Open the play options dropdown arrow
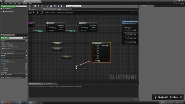 point(65,6)
